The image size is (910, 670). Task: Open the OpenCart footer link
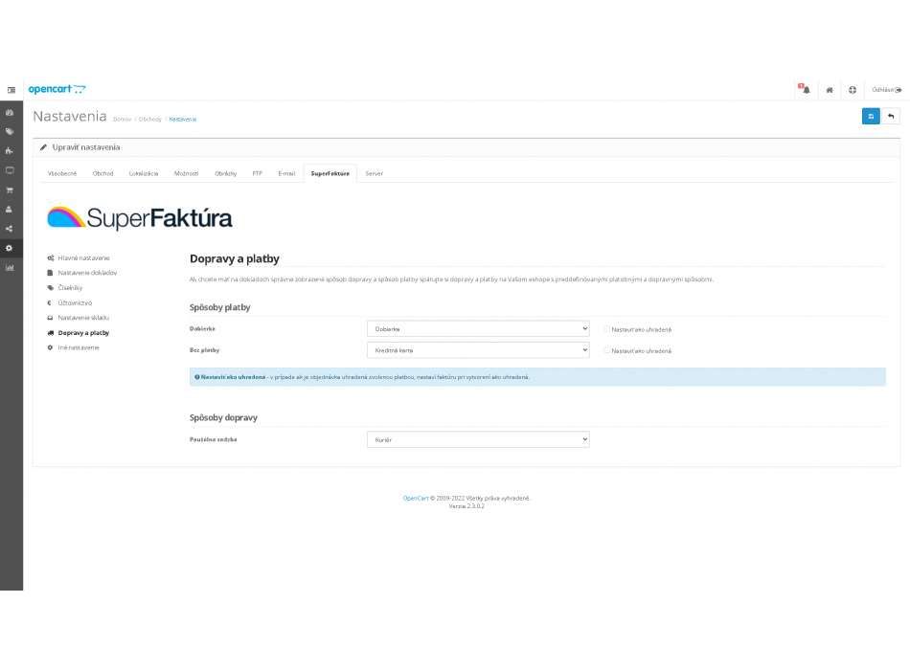click(416, 499)
